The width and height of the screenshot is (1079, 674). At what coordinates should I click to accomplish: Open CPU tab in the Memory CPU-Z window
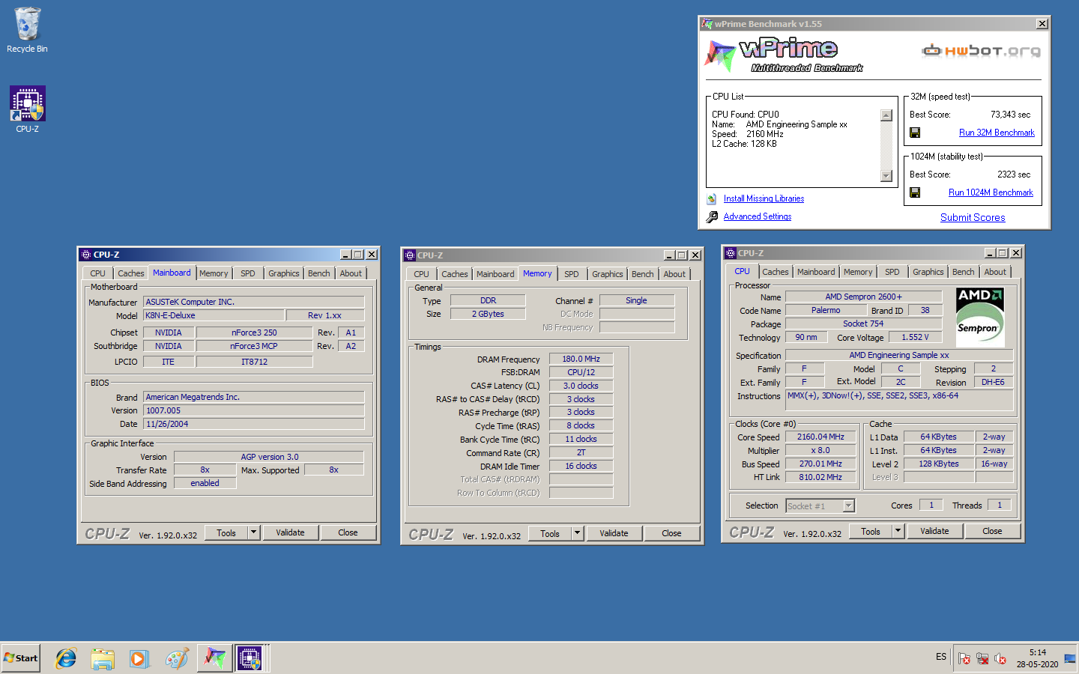(x=422, y=274)
